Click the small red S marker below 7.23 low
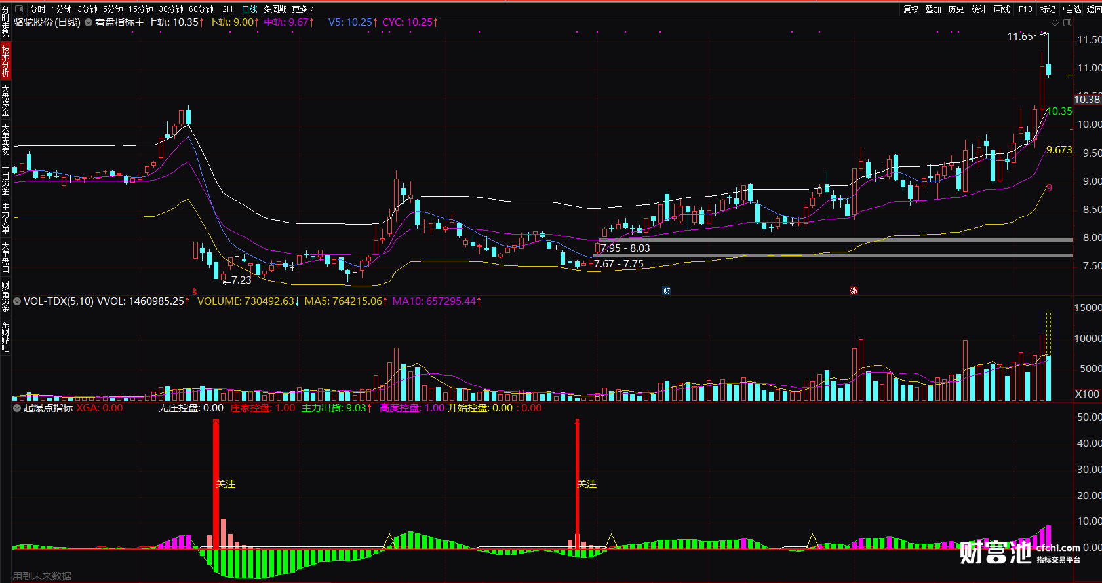 coord(194,291)
